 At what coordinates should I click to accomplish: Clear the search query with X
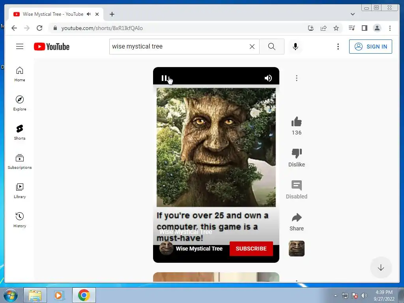coord(252,47)
